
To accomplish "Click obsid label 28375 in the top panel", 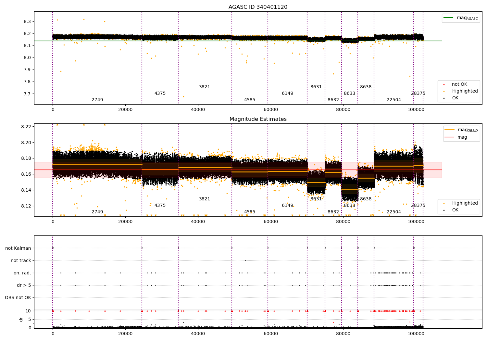I will pos(418,94).
